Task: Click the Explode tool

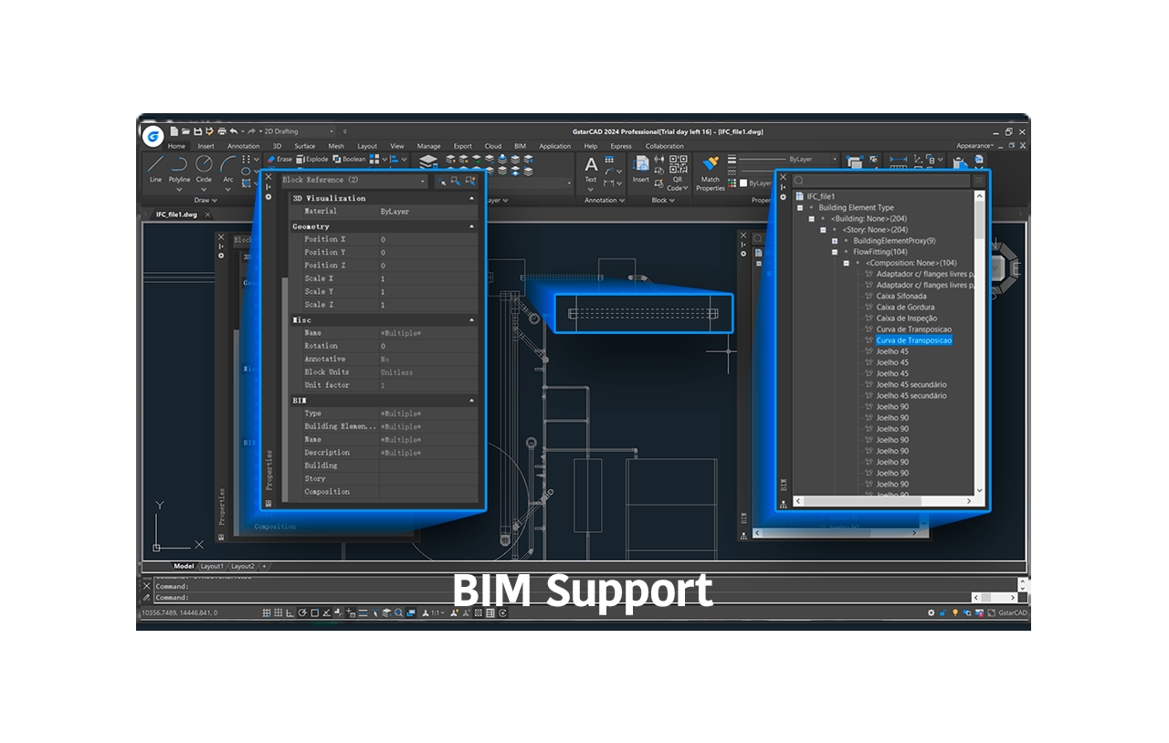Action: [x=311, y=159]
